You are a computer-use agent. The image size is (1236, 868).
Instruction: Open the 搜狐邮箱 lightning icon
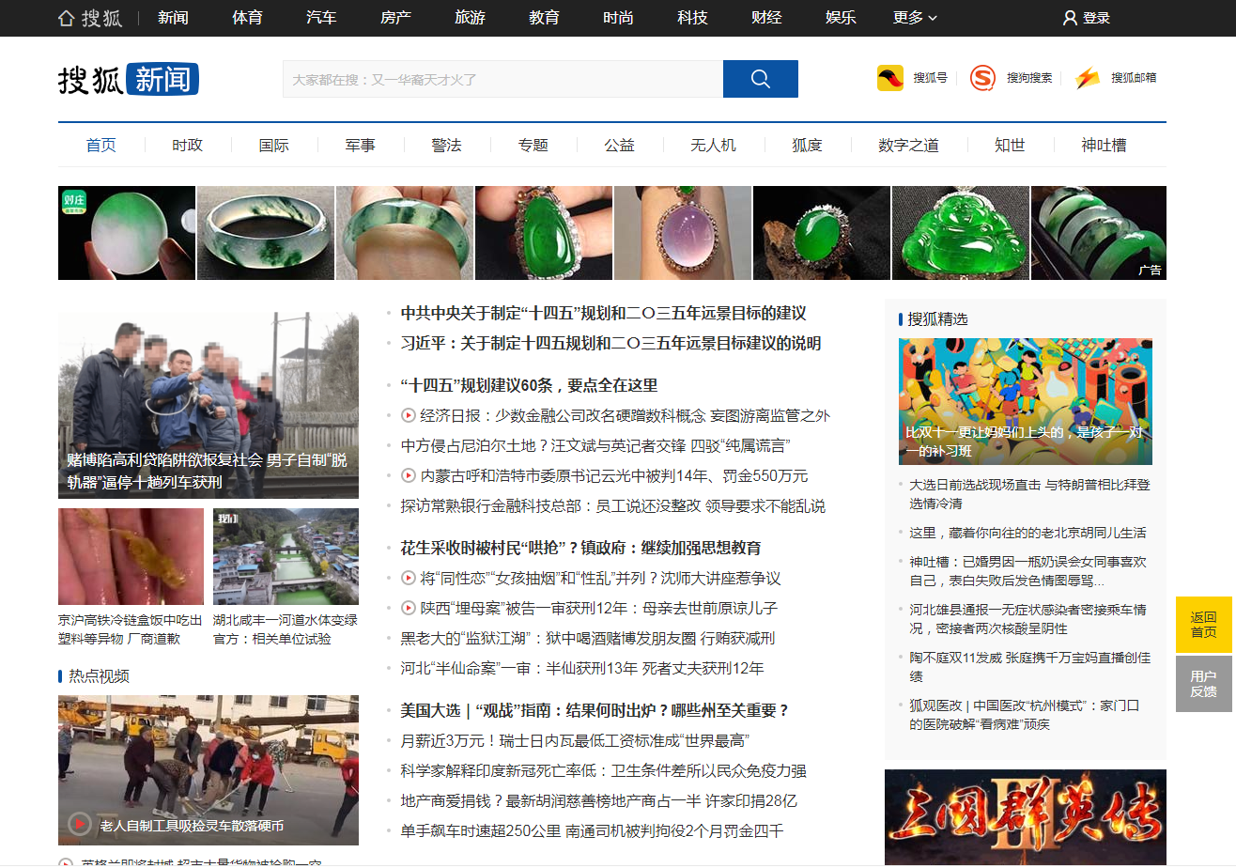click(1087, 78)
